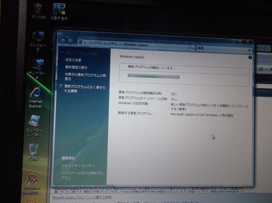272x203 pixels.
Task: Click the Microsoft Update privacy statement link in background window
Action: (82, 197)
